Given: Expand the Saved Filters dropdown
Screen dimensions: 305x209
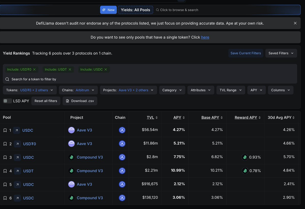Looking at the screenshot, I should coord(281,53).
